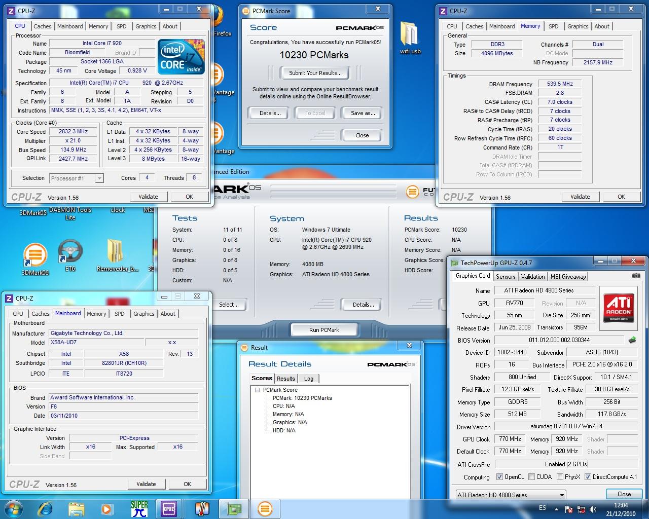Toggle the OpenCL checkbox in GPU-Z
Screen dimensions: 649x519
click(x=500, y=477)
